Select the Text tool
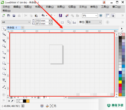Screen dimensions: 126x110 tap(4, 80)
